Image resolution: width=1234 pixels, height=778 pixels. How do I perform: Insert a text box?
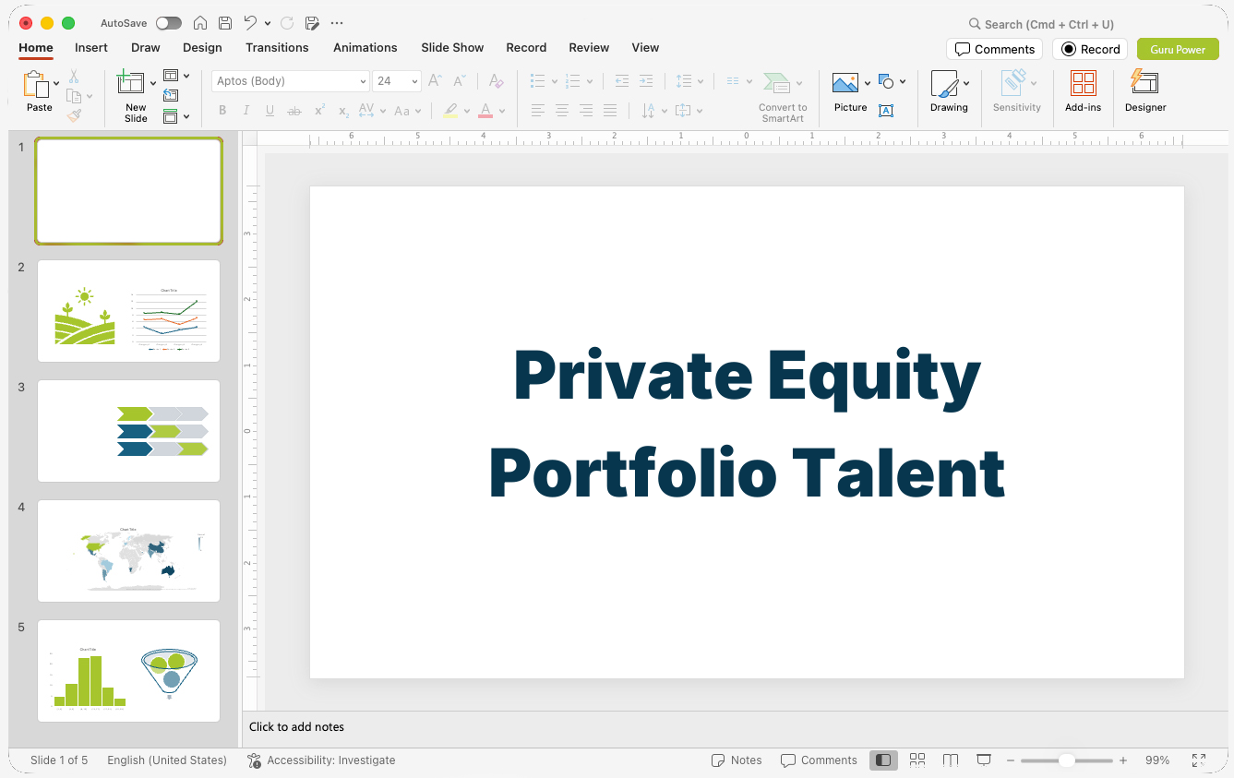point(885,111)
